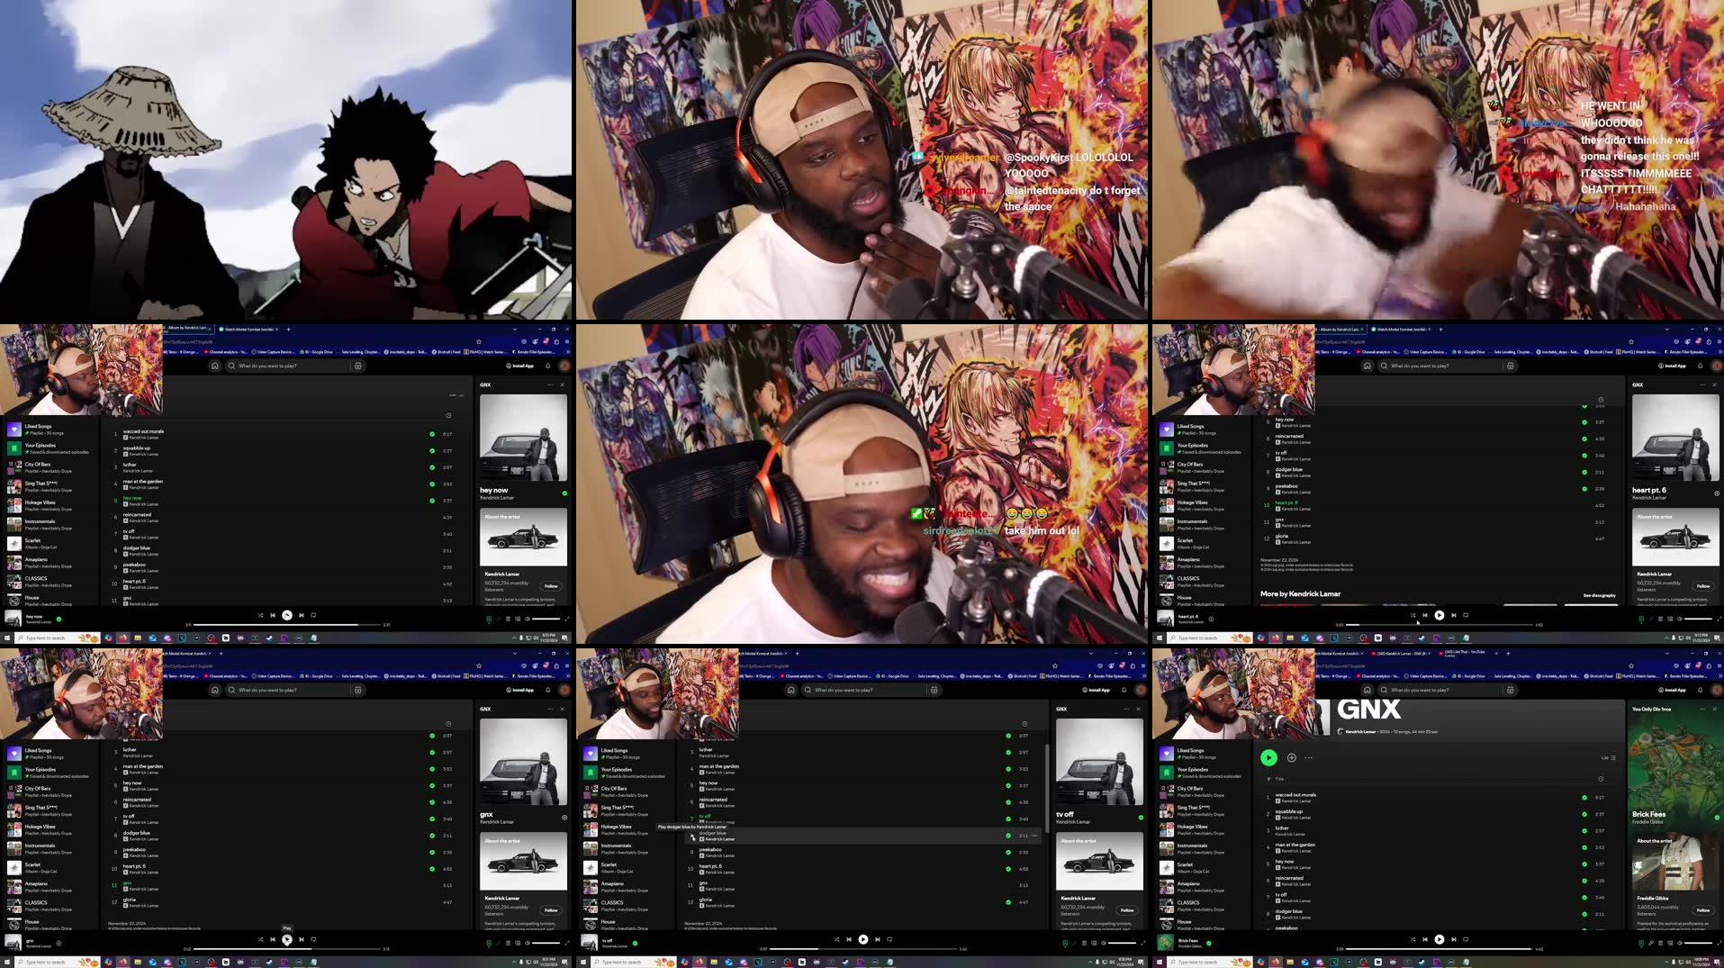Select the 'gloria' track in the 'tv off' frame
The image size is (1724, 968).
click(705, 899)
